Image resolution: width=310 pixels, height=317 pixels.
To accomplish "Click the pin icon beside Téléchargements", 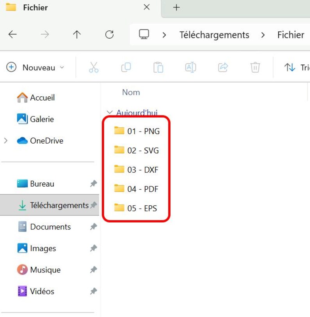I will [x=93, y=205].
